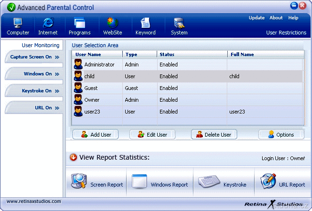Open the Keystroke report keyboard icon
This screenshot has height=211, width=312.
point(208,182)
